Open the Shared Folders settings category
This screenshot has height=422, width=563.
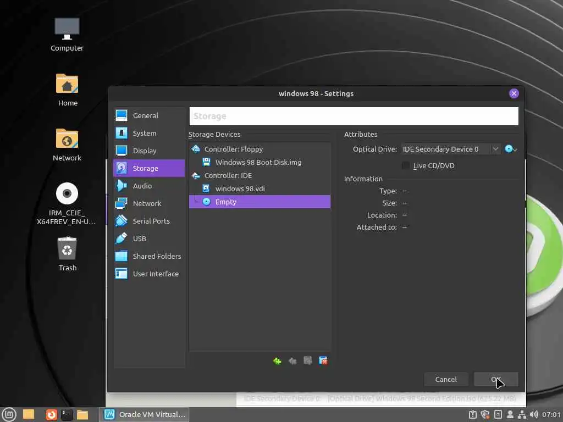148,256
